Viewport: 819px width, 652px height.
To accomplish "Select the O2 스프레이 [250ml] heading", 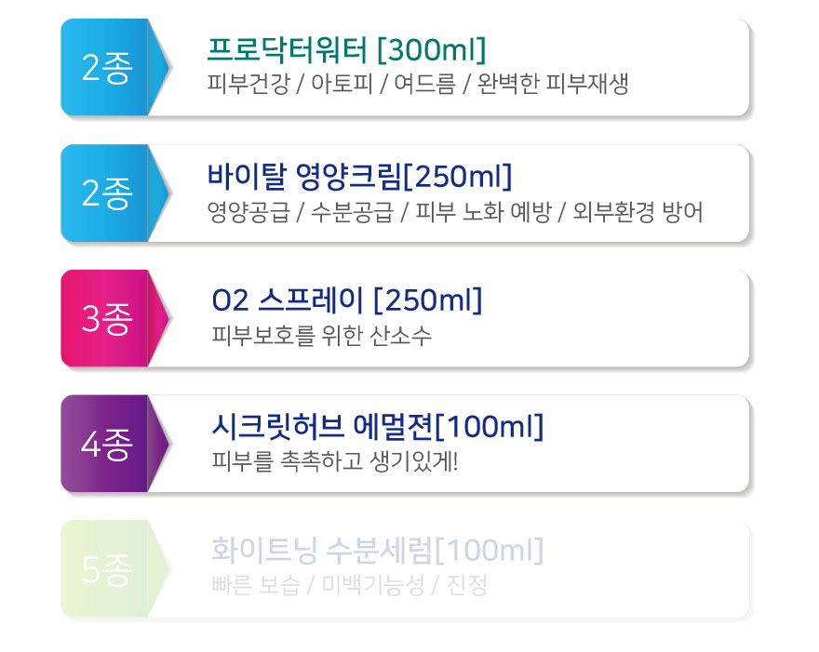I will pos(347,300).
